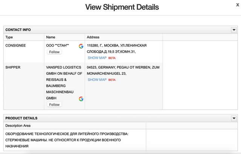This screenshot has width=241, height=154.
Task: Follow the shipper VANSPED LOGISTICS GMBH
Action: point(54,104)
